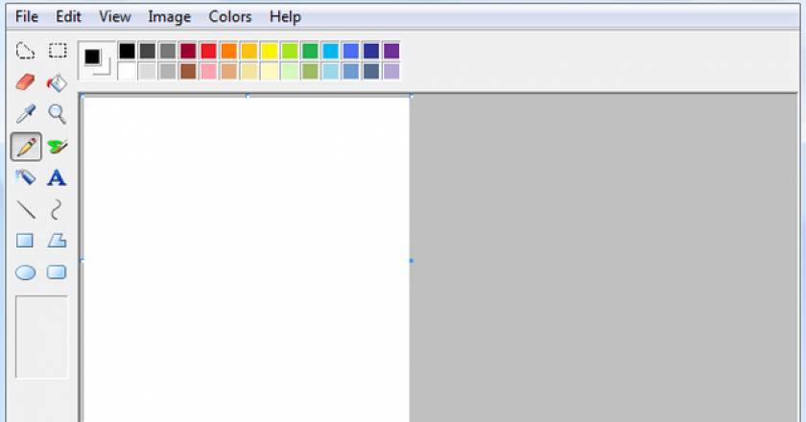Pick the black color swatch in palette

127,51
